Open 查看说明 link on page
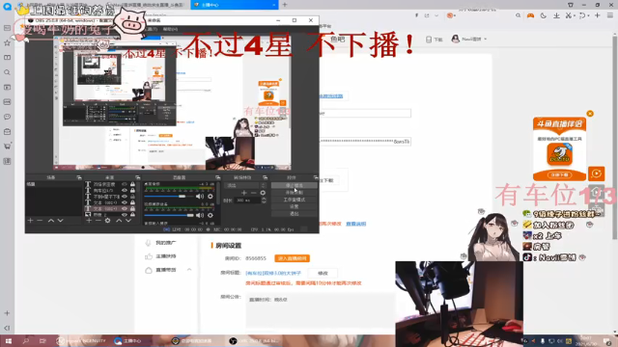The image size is (618, 347). pos(356,224)
